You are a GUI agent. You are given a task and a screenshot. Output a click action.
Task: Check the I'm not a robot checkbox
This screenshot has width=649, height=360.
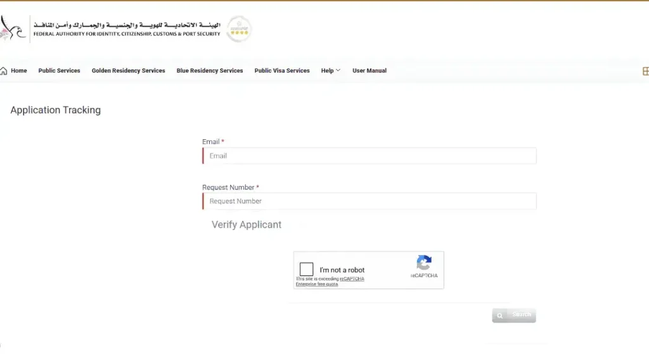click(x=306, y=269)
